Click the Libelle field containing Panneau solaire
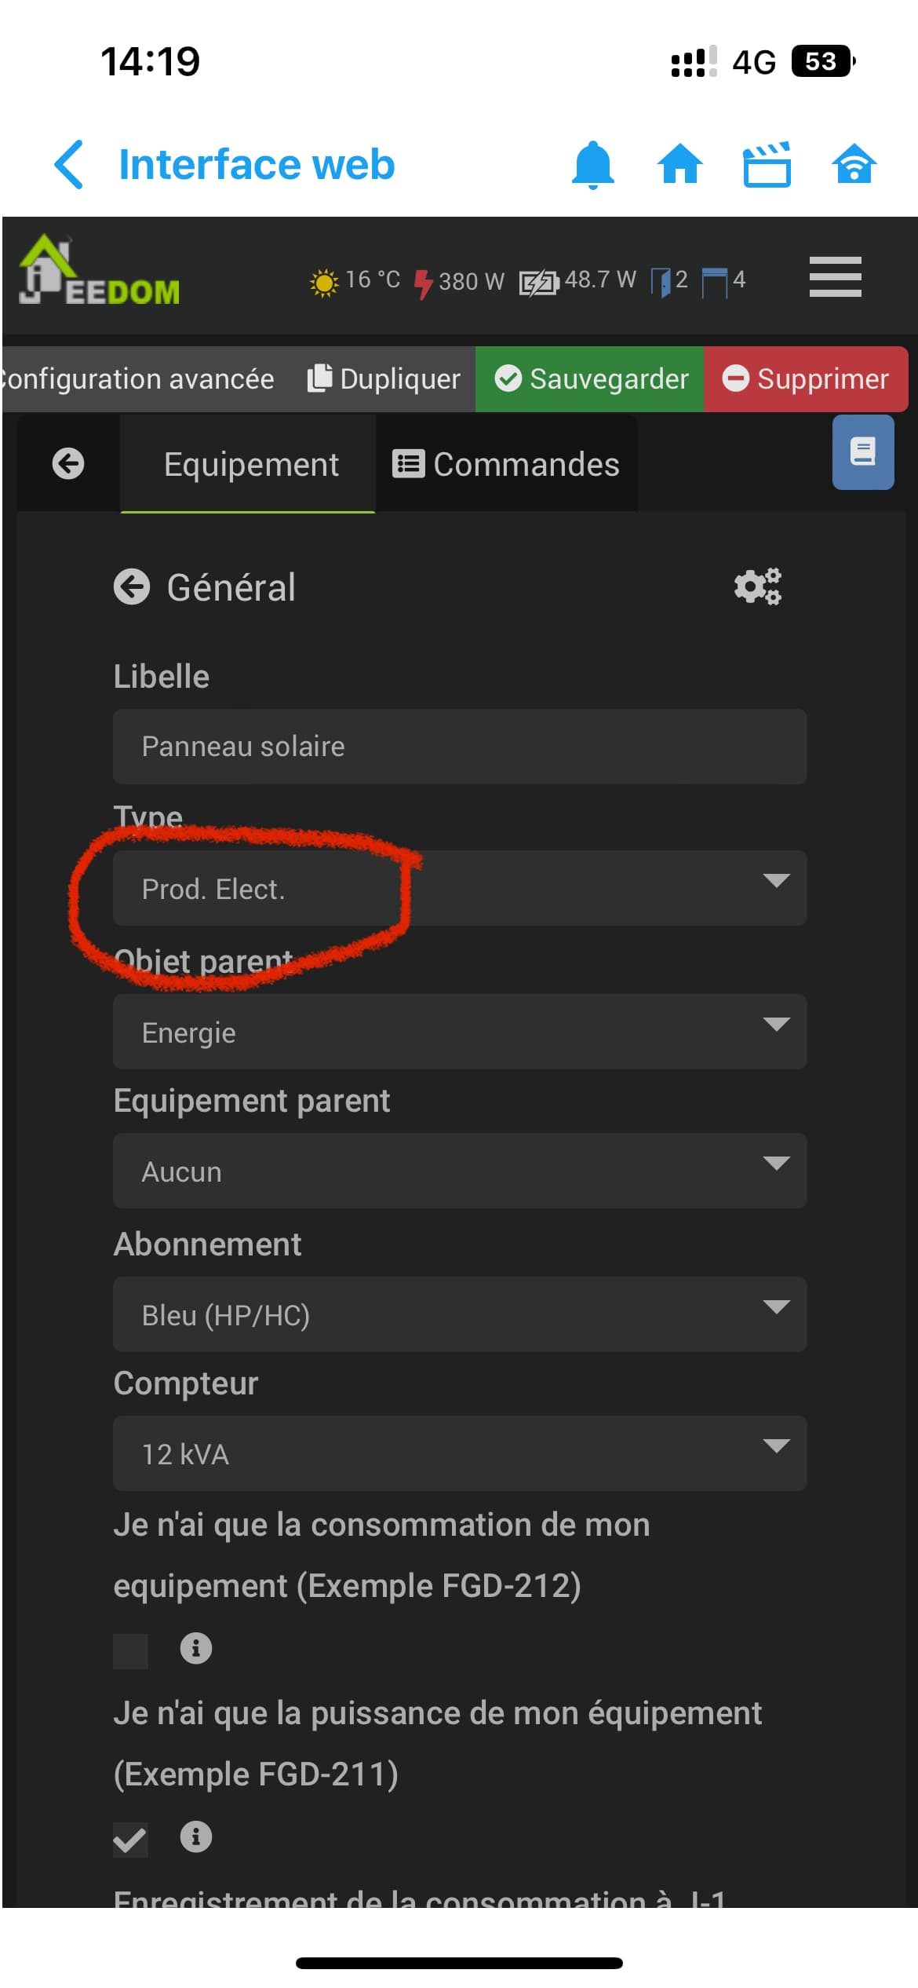Image resolution: width=918 pixels, height=1988 pixels. tap(460, 747)
